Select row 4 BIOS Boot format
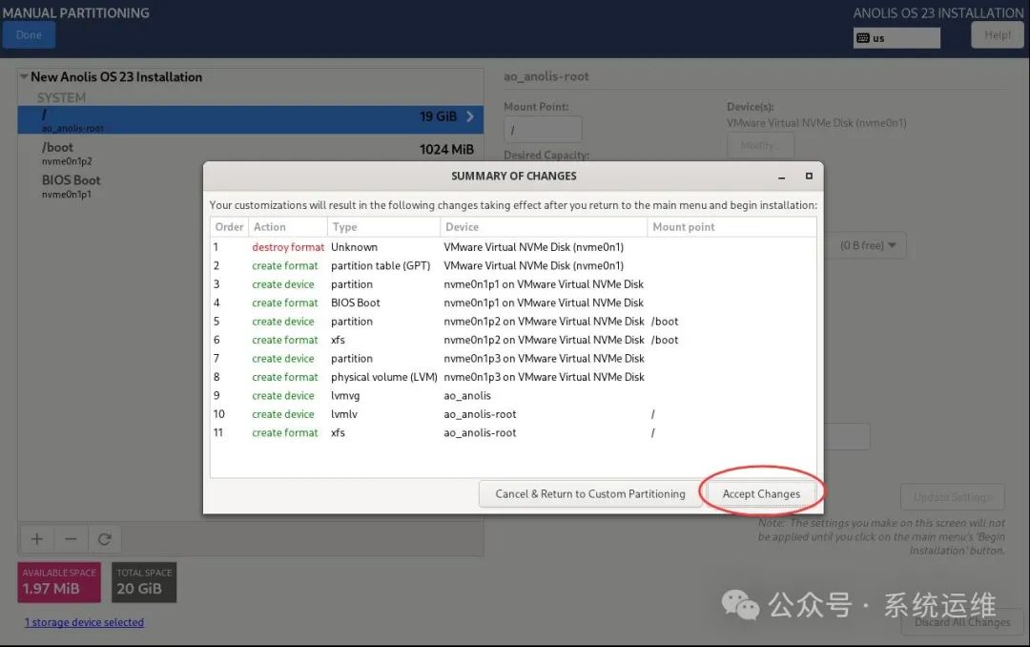Viewport: 1030px width, 647px height. (x=513, y=303)
